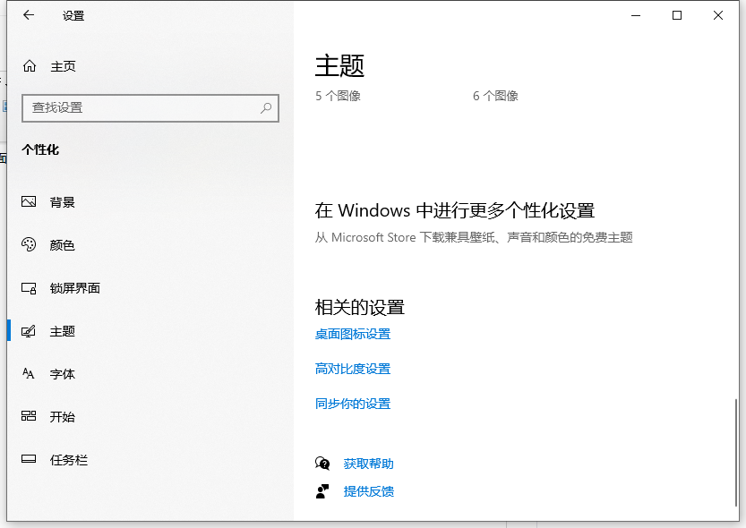Select the 主题 (Themes) sidebar icon

click(x=30, y=331)
